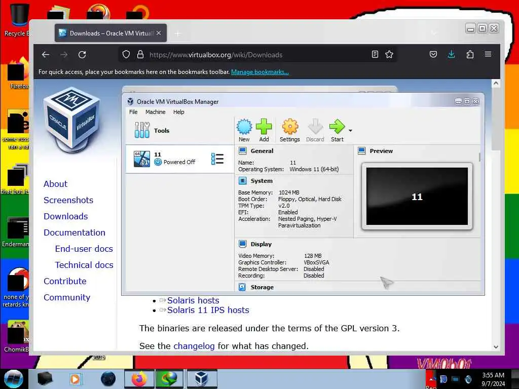Viewport: 519px width, 389px height.
Task: Open the Technical docs link
Action: point(84,265)
